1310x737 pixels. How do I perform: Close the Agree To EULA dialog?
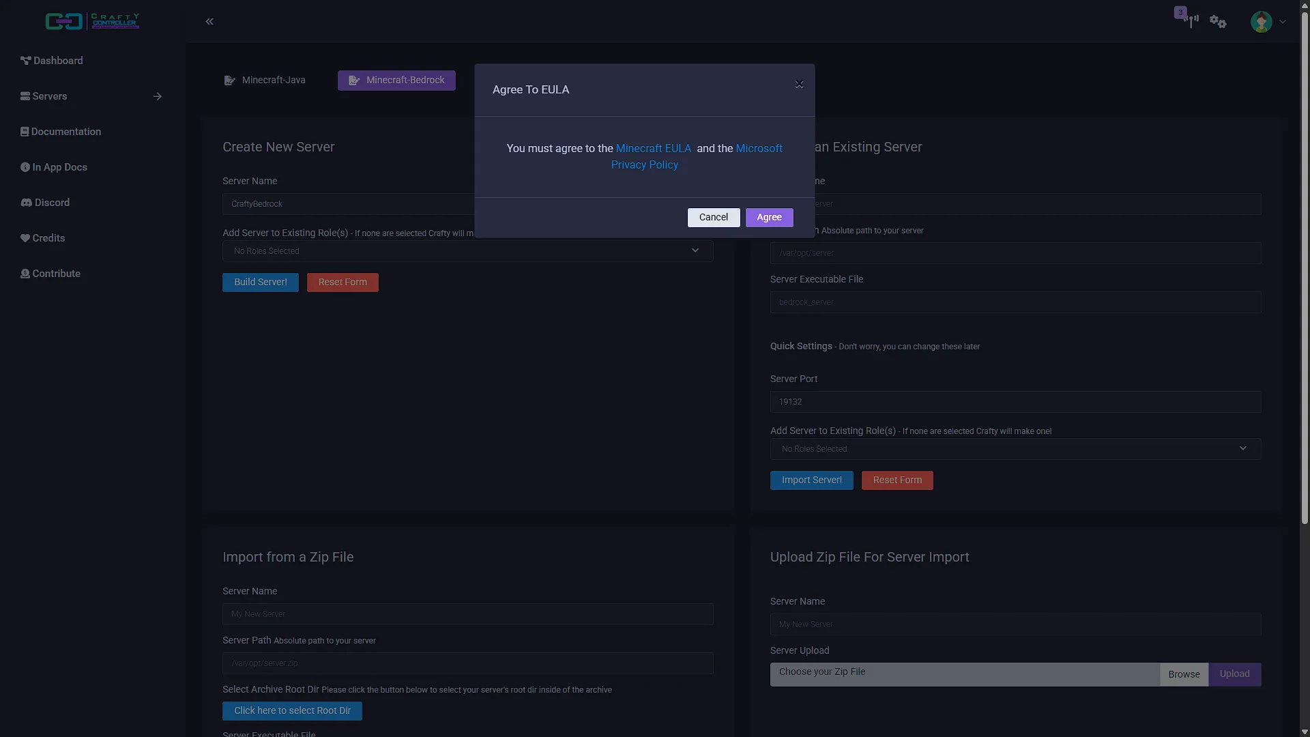pyautogui.click(x=799, y=85)
